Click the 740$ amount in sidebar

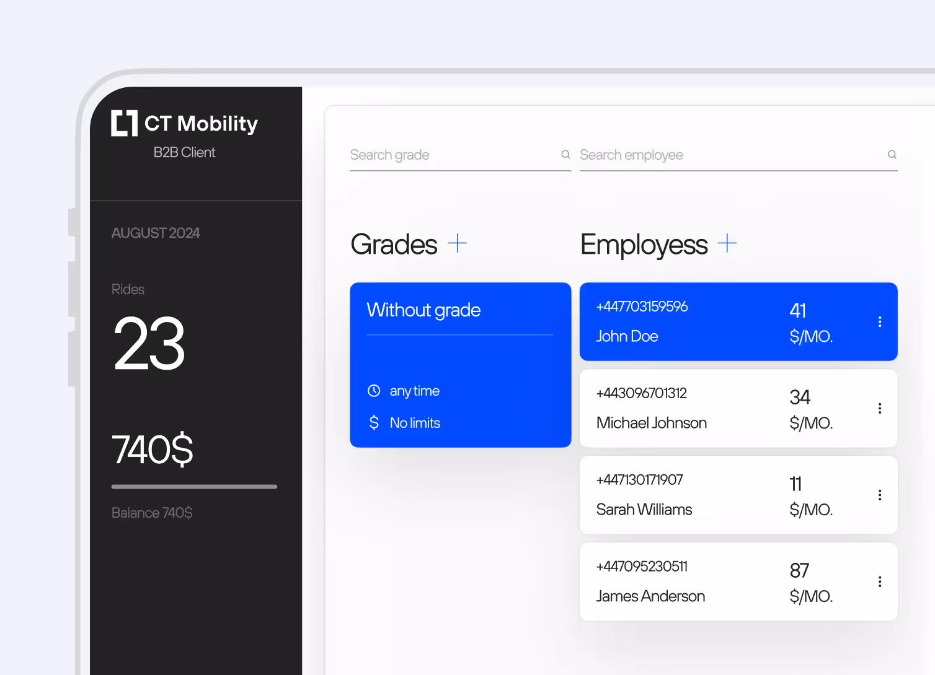[153, 450]
